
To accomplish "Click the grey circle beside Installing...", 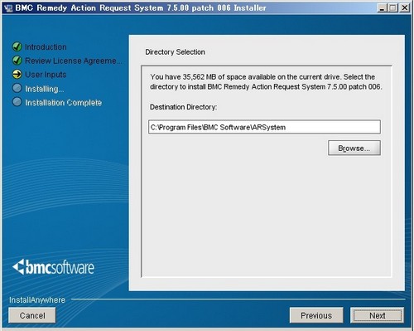I will click(x=17, y=88).
